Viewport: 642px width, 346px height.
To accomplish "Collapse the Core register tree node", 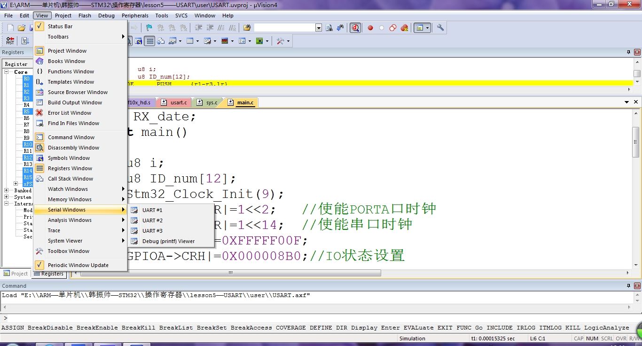I will tap(7, 72).
